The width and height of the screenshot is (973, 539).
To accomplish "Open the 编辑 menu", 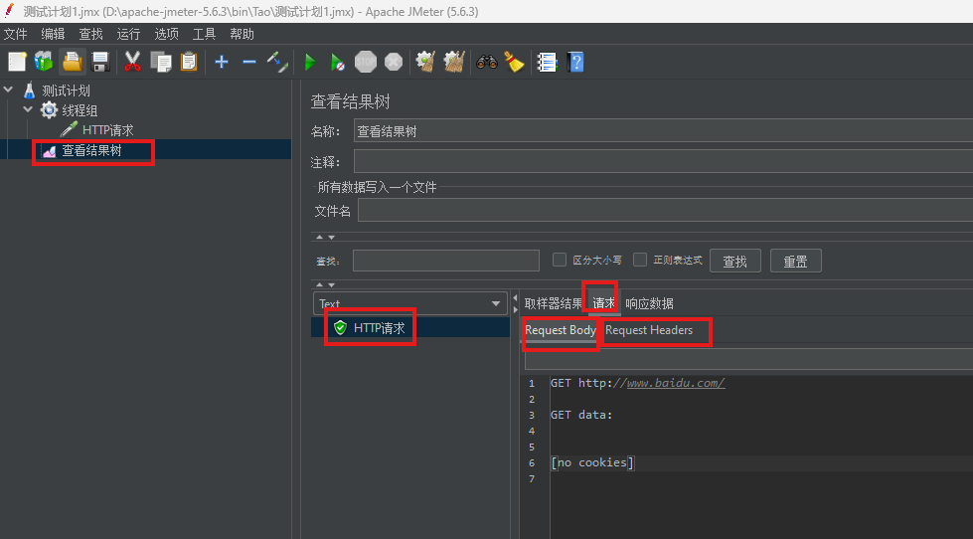I will coord(53,34).
